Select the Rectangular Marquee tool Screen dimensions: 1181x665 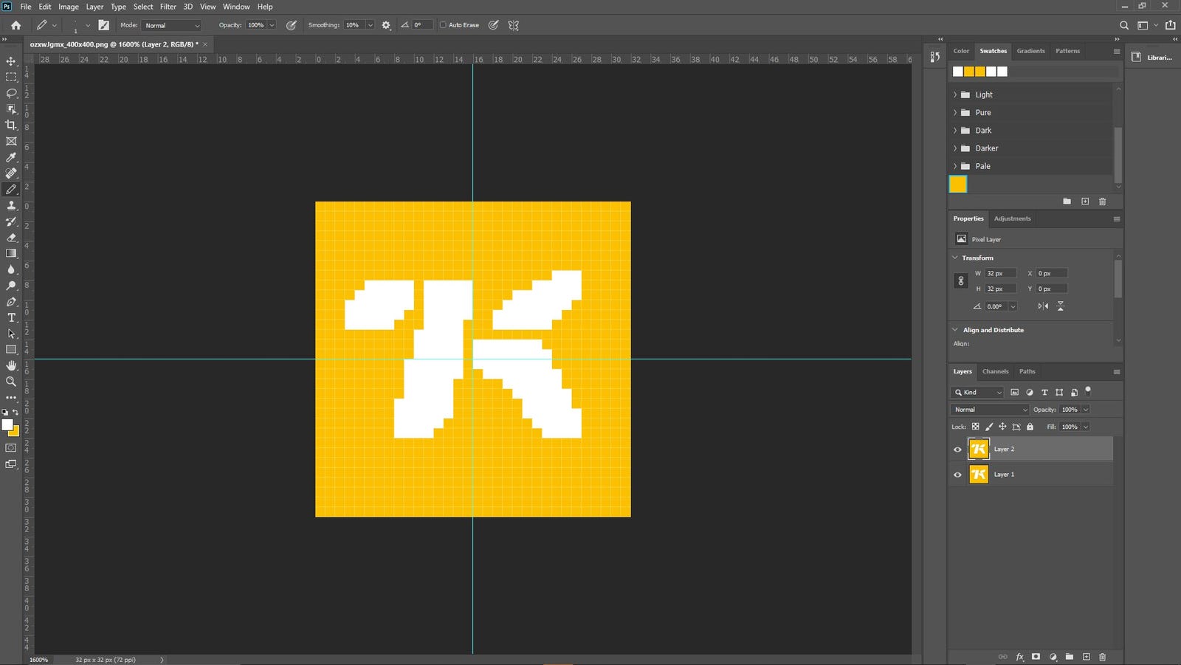tap(11, 77)
